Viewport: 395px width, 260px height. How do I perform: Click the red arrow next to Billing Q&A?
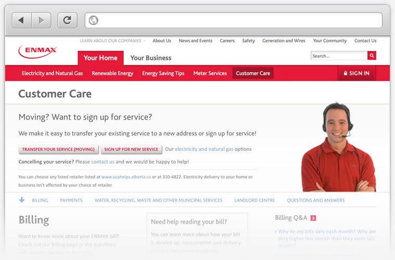[313, 218]
